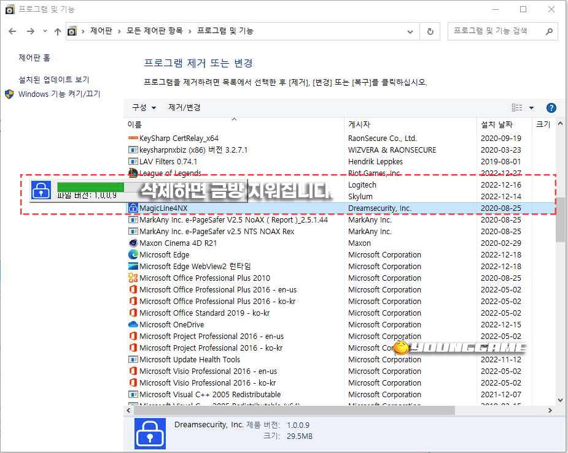568x453 pixels.
Task: Change view with the view options icon
Action: coord(517,107)
